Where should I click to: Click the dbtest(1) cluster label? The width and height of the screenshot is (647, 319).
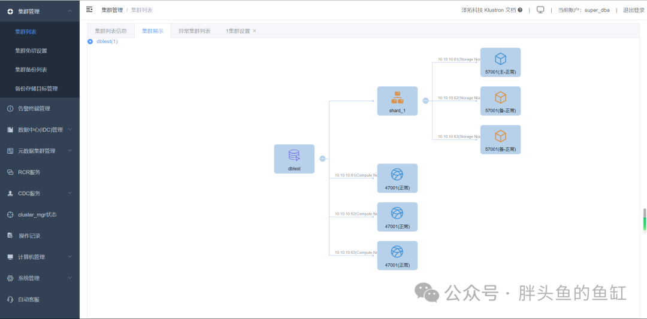(x=107, y=42)
